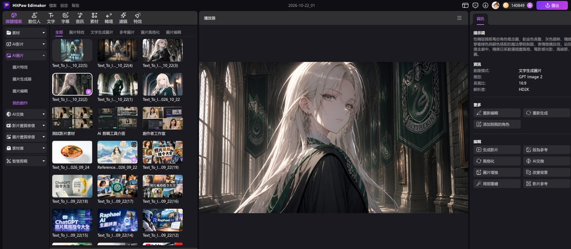The image size is (571, 249).
Task: Click the 匯出 export button
Action: 552,6
